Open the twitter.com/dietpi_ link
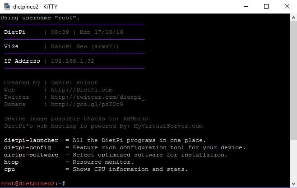297x188 pixels. pyautogui.click(x=97, y=97)
